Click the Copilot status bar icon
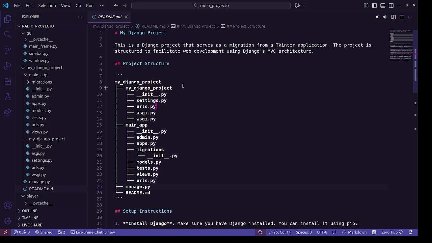 pos(374,232)
